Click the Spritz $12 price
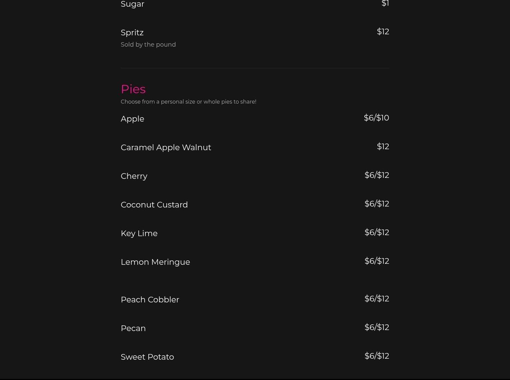This screenshot has height=380, width=510. pyautogui.click(x=383, y=32)
